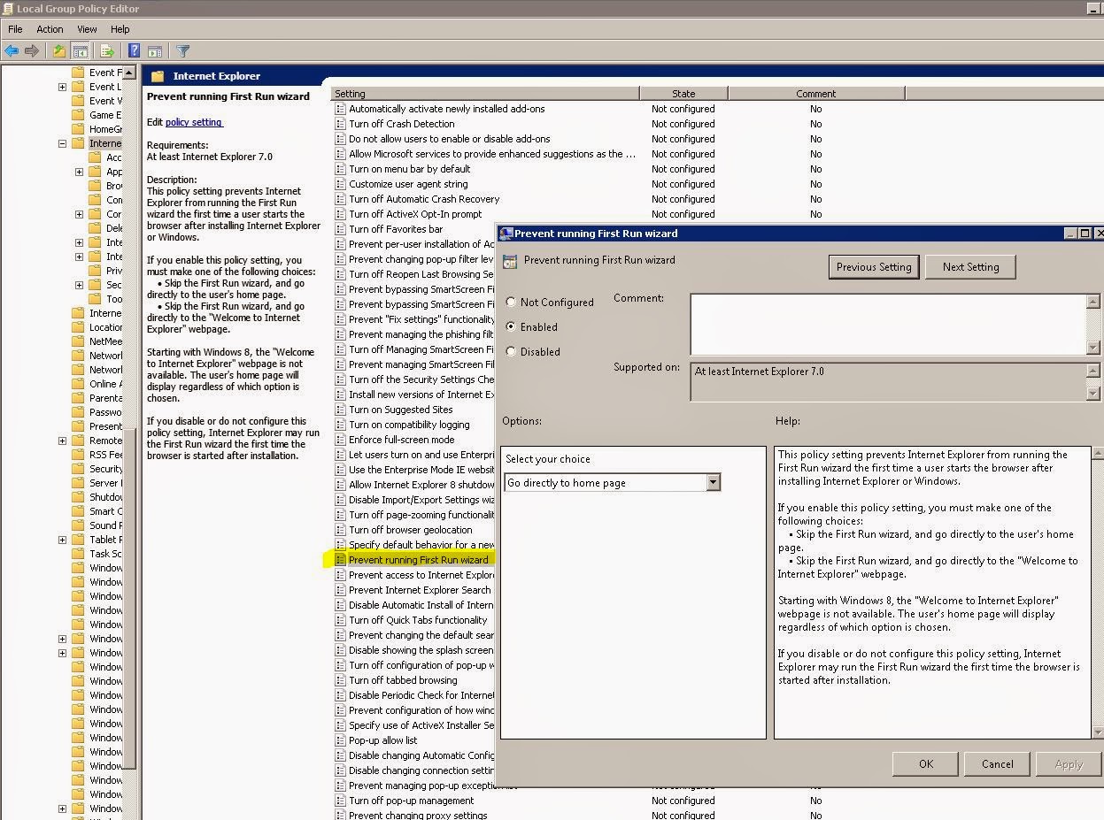Select the Enabled radio button
1104x820 pixels.
[x=511, y=326]
